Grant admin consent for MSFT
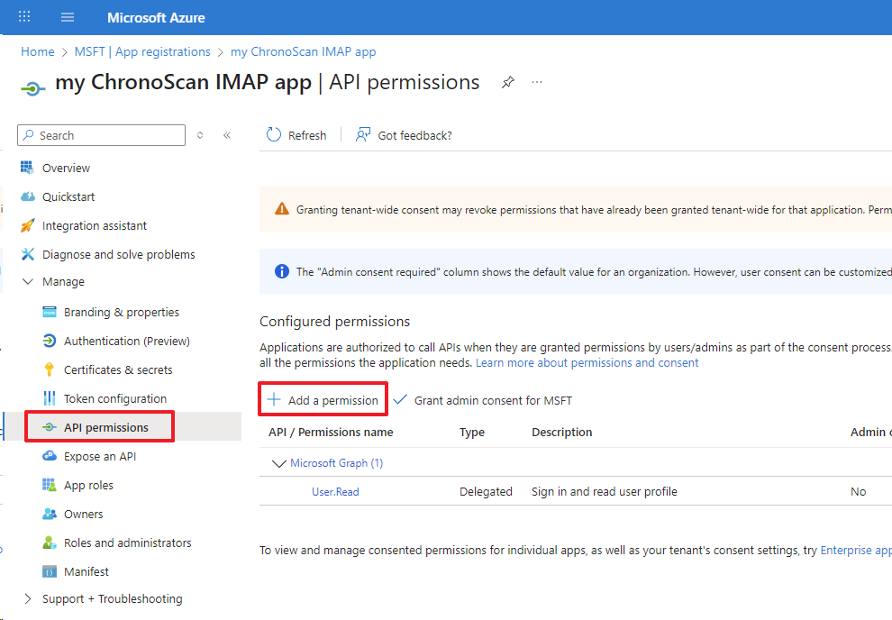Screen dimensions: 892x620 pos(483,400)
